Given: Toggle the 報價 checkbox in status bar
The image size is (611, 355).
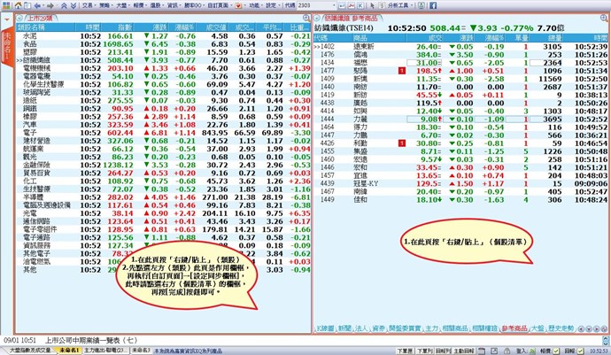Looking at the screenshot, I should [556, 351].
